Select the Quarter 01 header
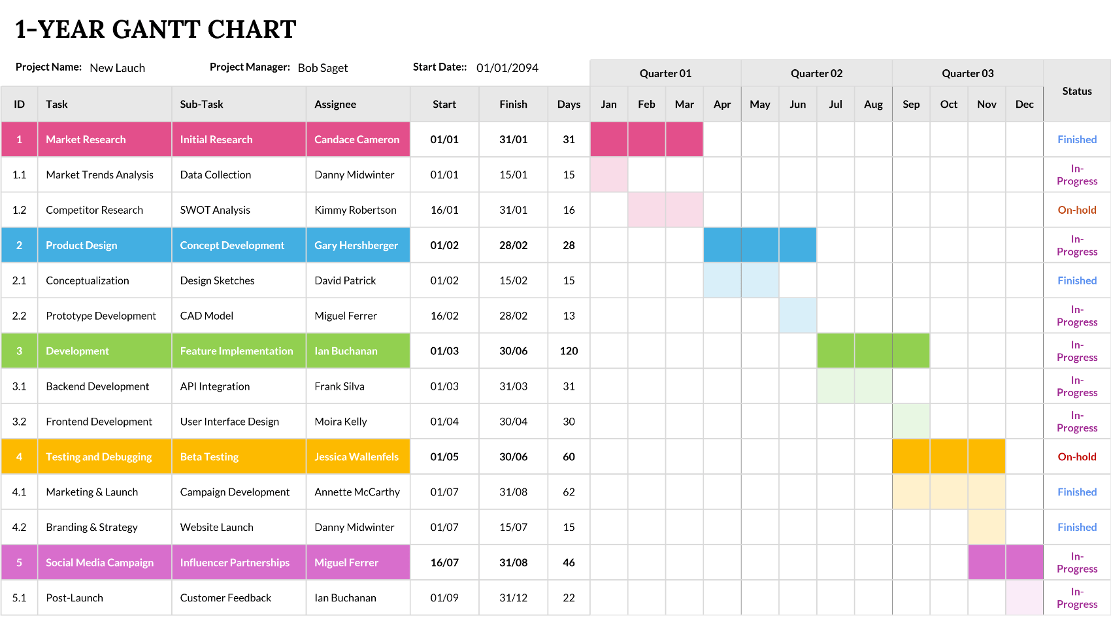Screen dimensions: 1111x625 click(665, 73)
